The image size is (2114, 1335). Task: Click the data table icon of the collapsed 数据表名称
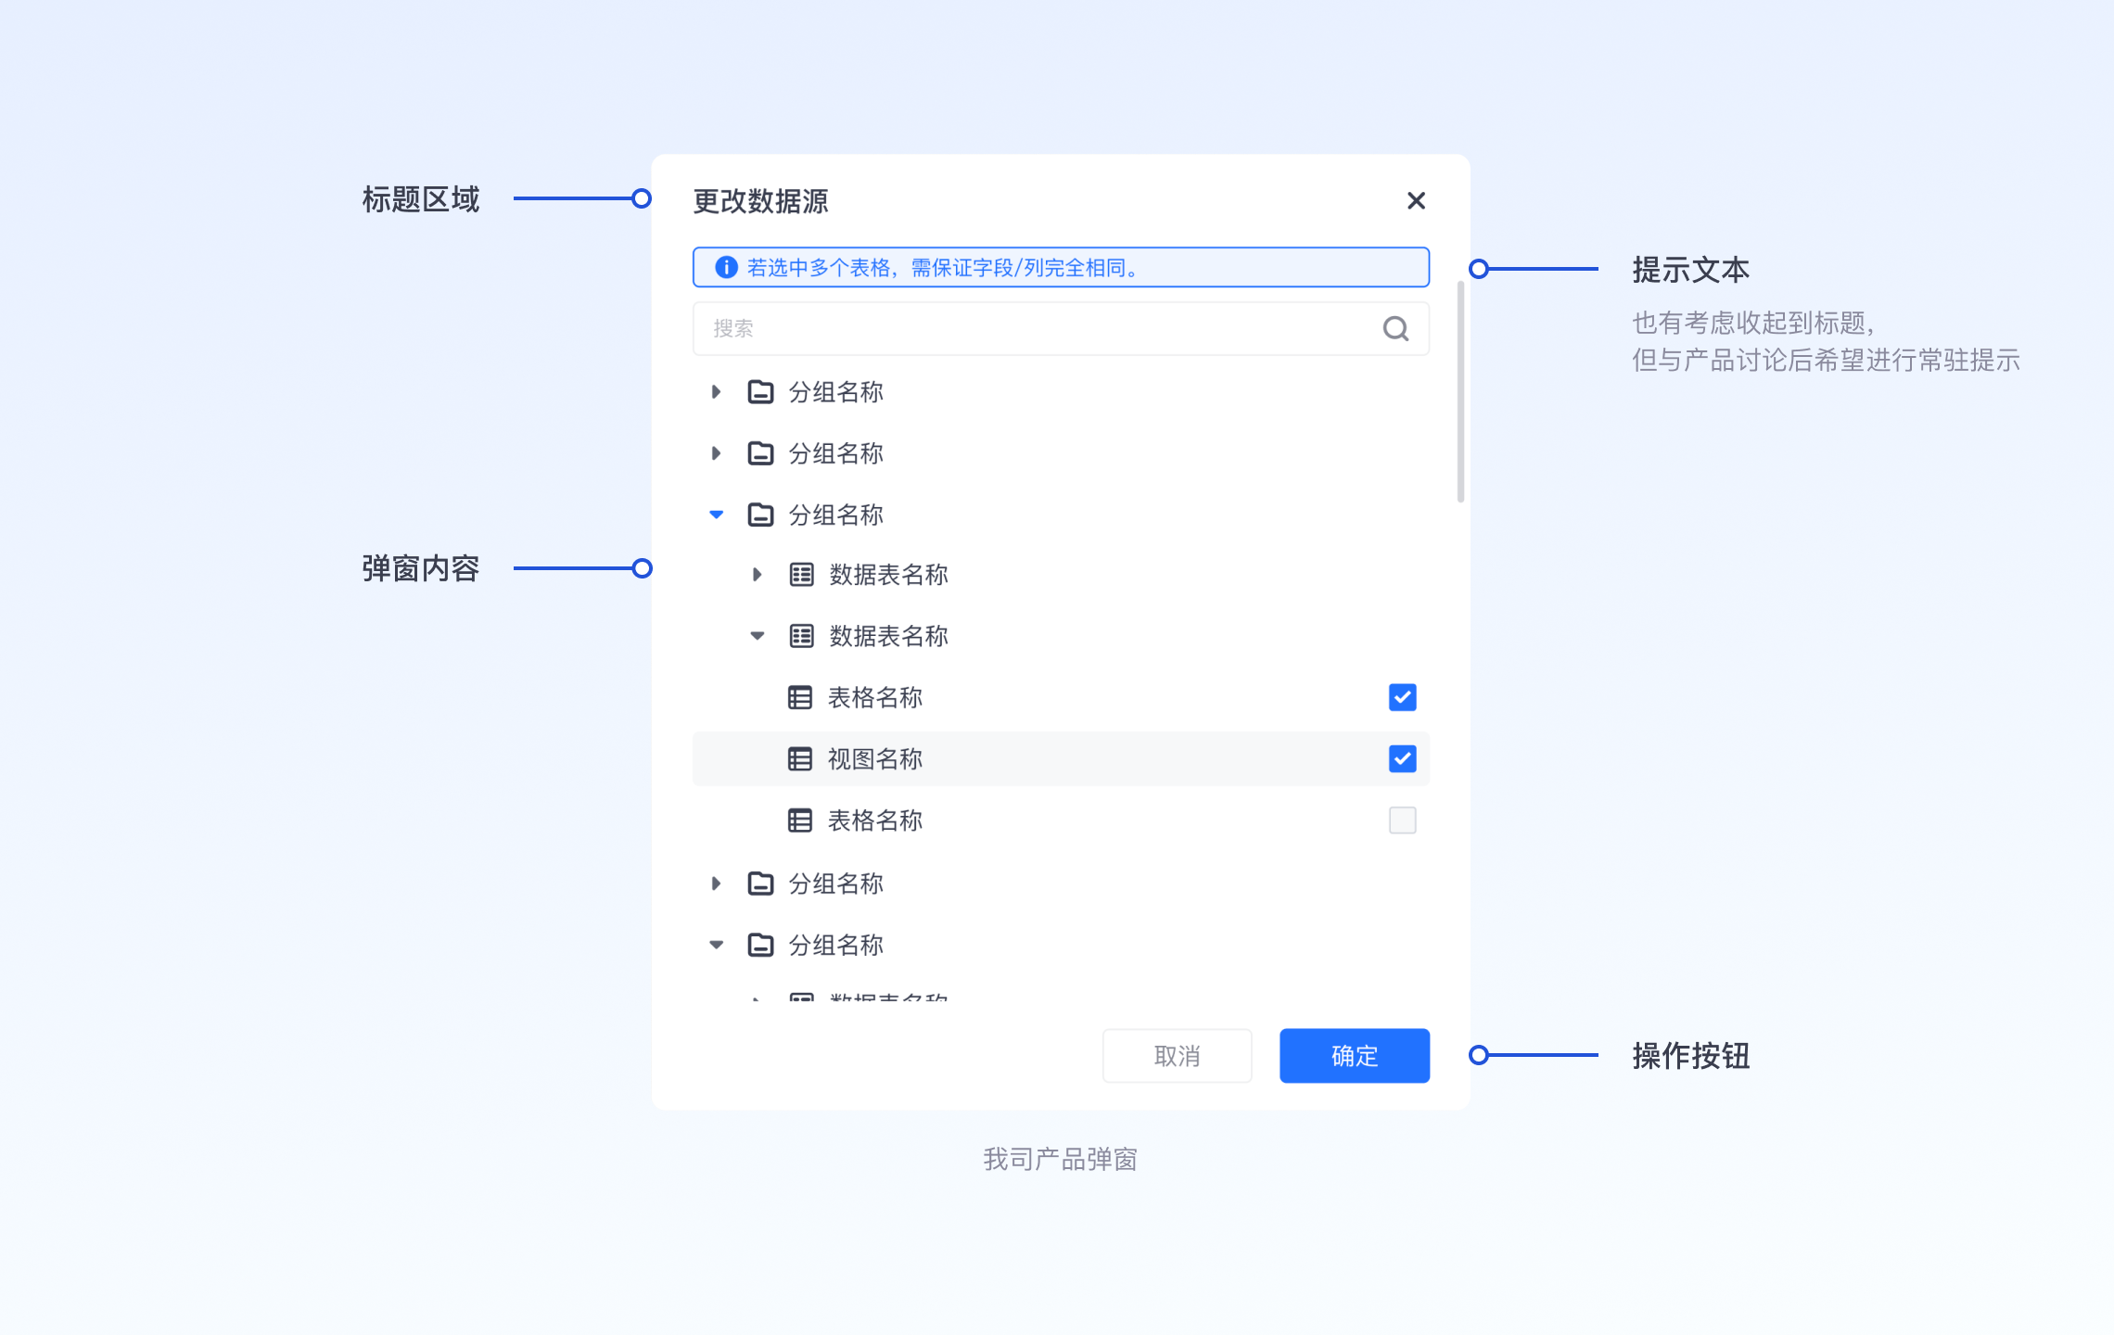(x=801, y=575)
